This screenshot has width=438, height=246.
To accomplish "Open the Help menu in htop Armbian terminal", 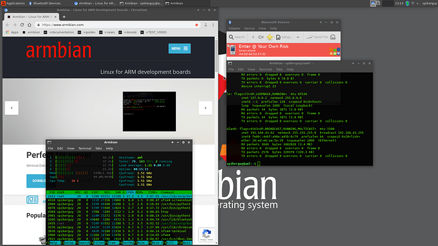I will 109,148.
